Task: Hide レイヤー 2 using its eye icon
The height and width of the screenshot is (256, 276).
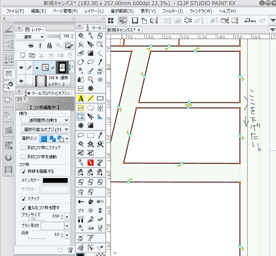Action: click(21, 81)
